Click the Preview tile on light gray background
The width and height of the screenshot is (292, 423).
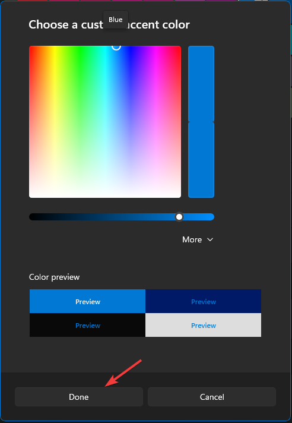tap(204, 325)
